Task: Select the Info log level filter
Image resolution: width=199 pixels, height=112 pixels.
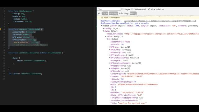Action: [121, 13]
